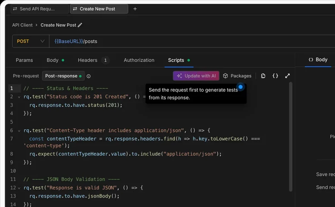The width and height of the screenshot is (335, 207).
Task: Select the Post-response script
Action: click(63, 76)
